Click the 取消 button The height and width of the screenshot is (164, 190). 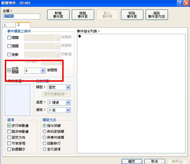(x=155, y=161)
